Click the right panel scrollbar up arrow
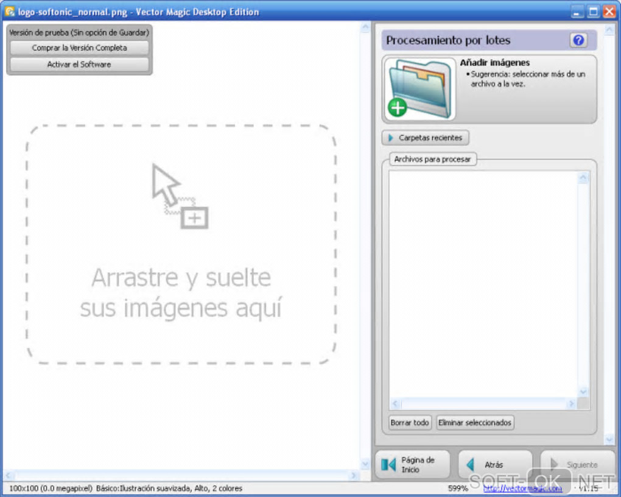The width and height of the screenshot is (621, 497). pos(609,30)
